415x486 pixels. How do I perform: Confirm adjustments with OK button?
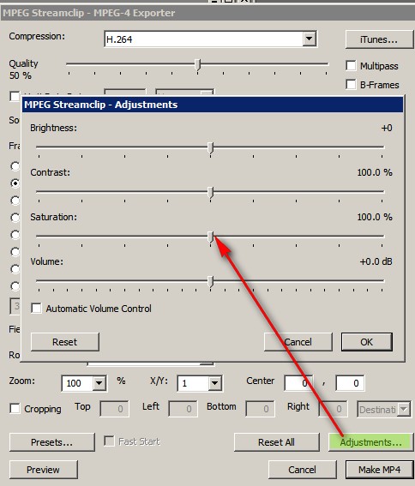367,342
